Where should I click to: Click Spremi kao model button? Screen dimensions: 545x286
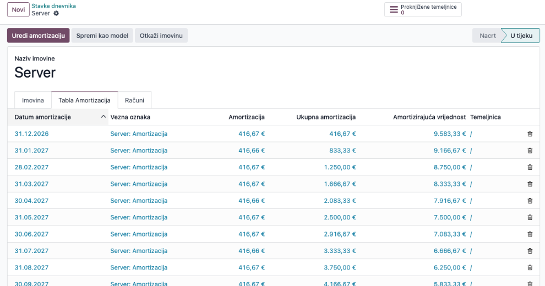tap(102, 35)
